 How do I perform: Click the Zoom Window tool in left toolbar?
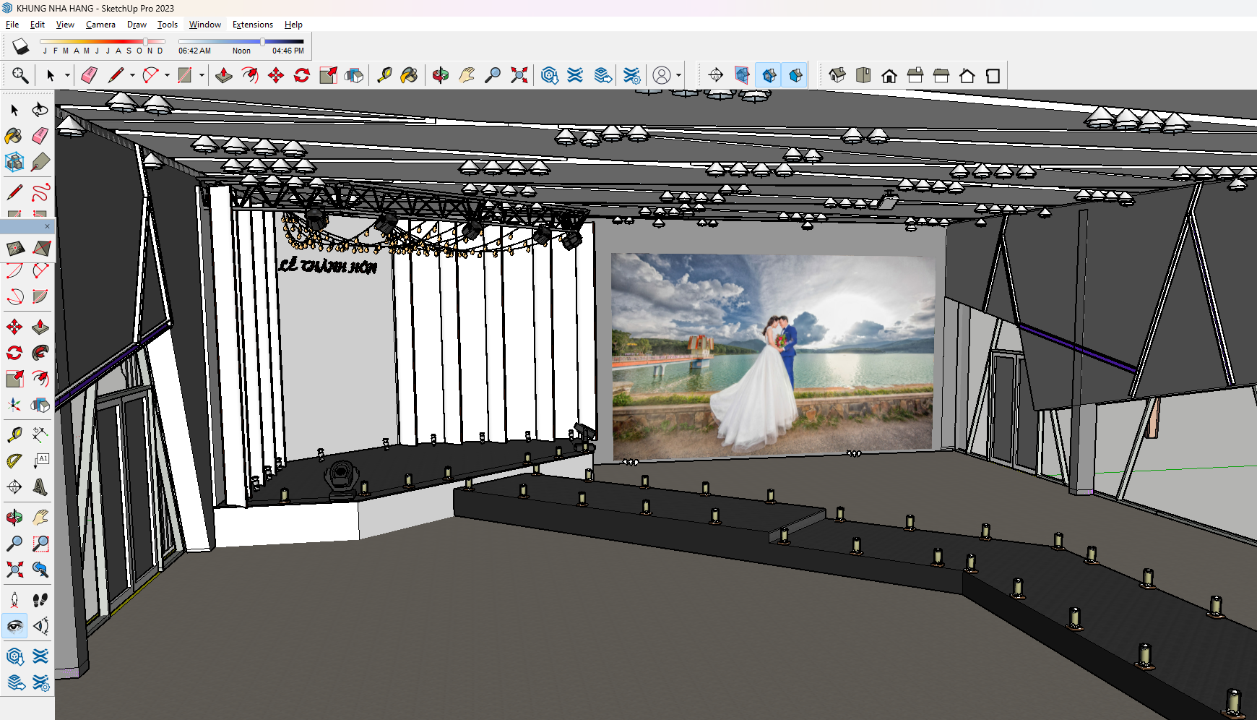40,544
